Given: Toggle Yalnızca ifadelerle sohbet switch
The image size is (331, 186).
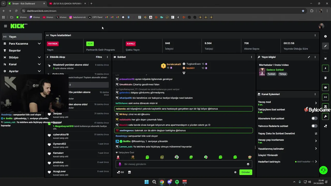Looking at the screenshot, I should click(x=314, y=126).
